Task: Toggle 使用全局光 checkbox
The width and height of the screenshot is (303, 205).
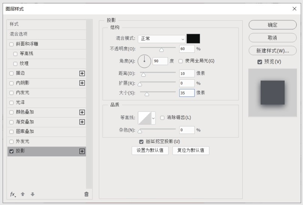Action: click(x=181, y=61)
